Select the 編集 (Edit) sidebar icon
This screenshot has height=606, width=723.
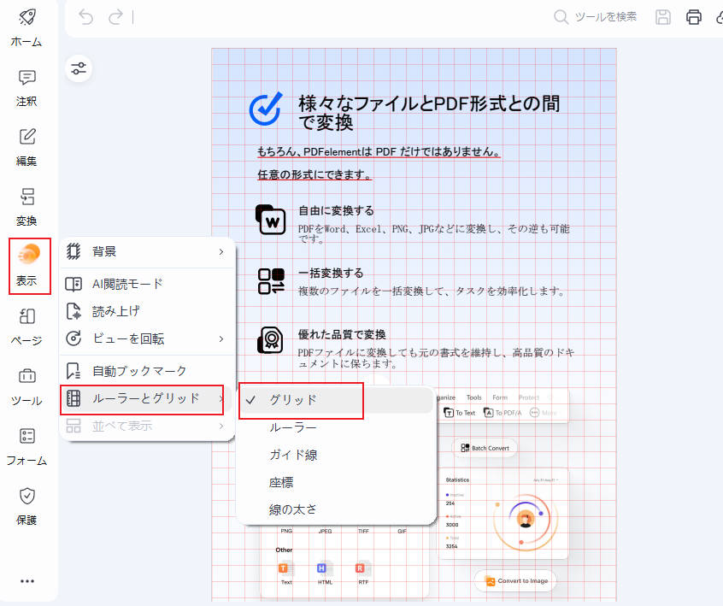click(x=26, y=147)
